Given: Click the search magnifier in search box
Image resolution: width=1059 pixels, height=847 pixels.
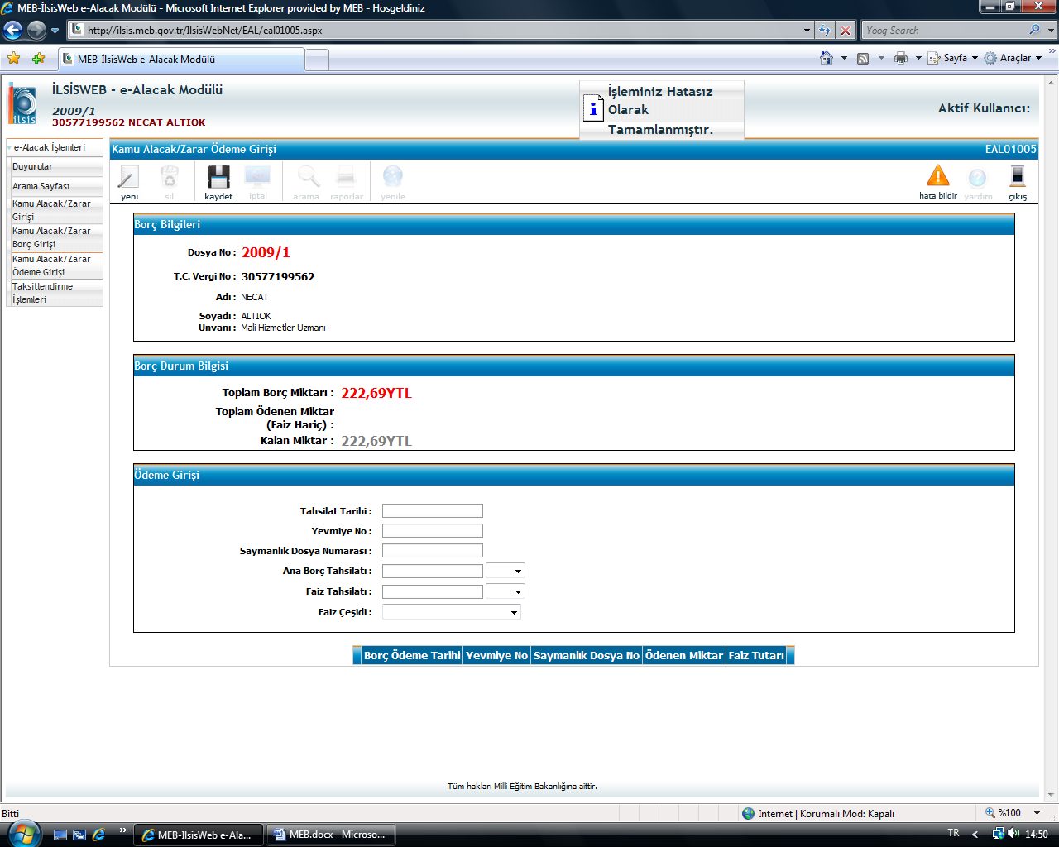Looking at the screenshot, I should (x=1035, y=30).
